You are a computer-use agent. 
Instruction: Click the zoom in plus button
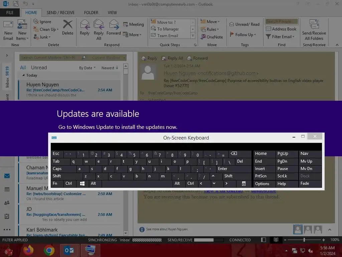(323, 240)
